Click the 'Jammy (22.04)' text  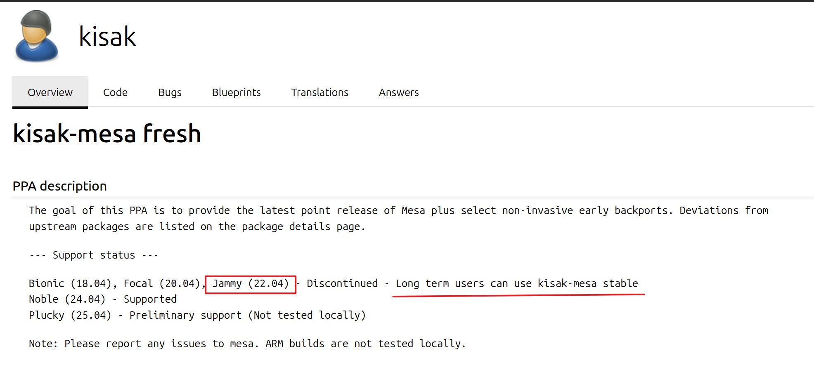pyautogui.click(x=251, y=284)
